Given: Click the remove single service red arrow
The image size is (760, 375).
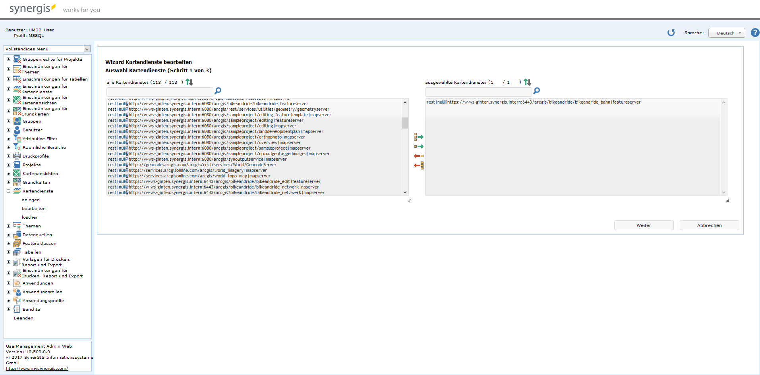Looking at the screenshot, I should pos(419,156).
